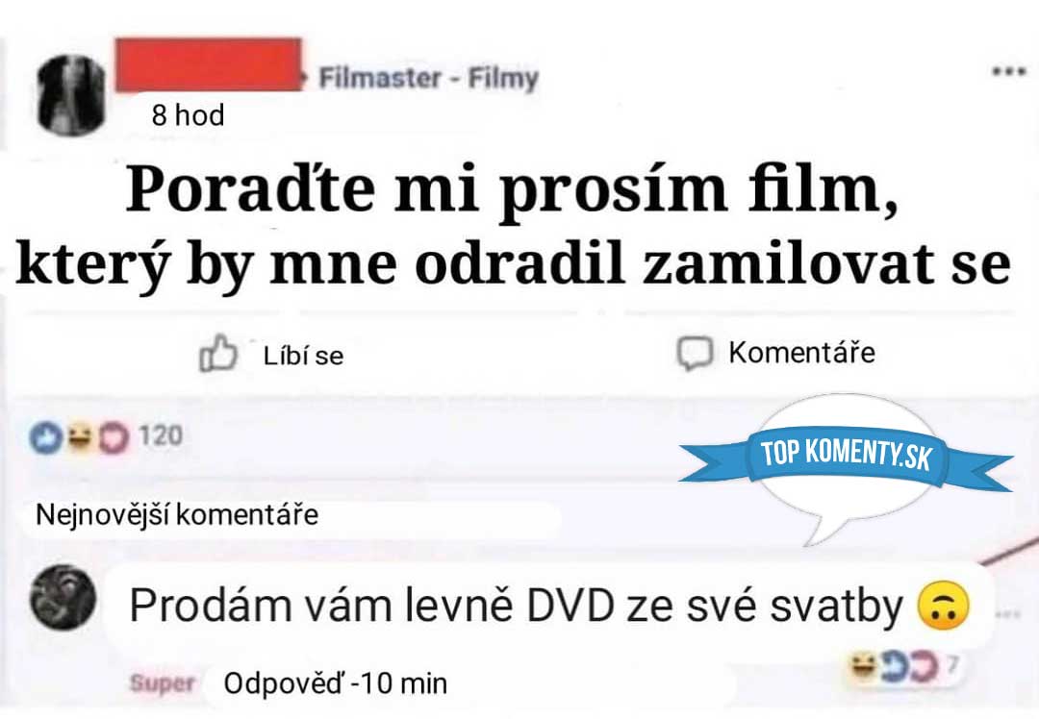Image resolution: width=1039 pixels, height=719 pixels.
Task: Click the upside-down smiley emoji in comment
Action: [944, 606]
